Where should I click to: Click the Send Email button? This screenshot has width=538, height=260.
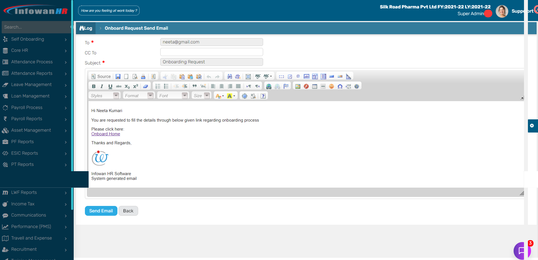pyautogui.click(x=101, y=211)
